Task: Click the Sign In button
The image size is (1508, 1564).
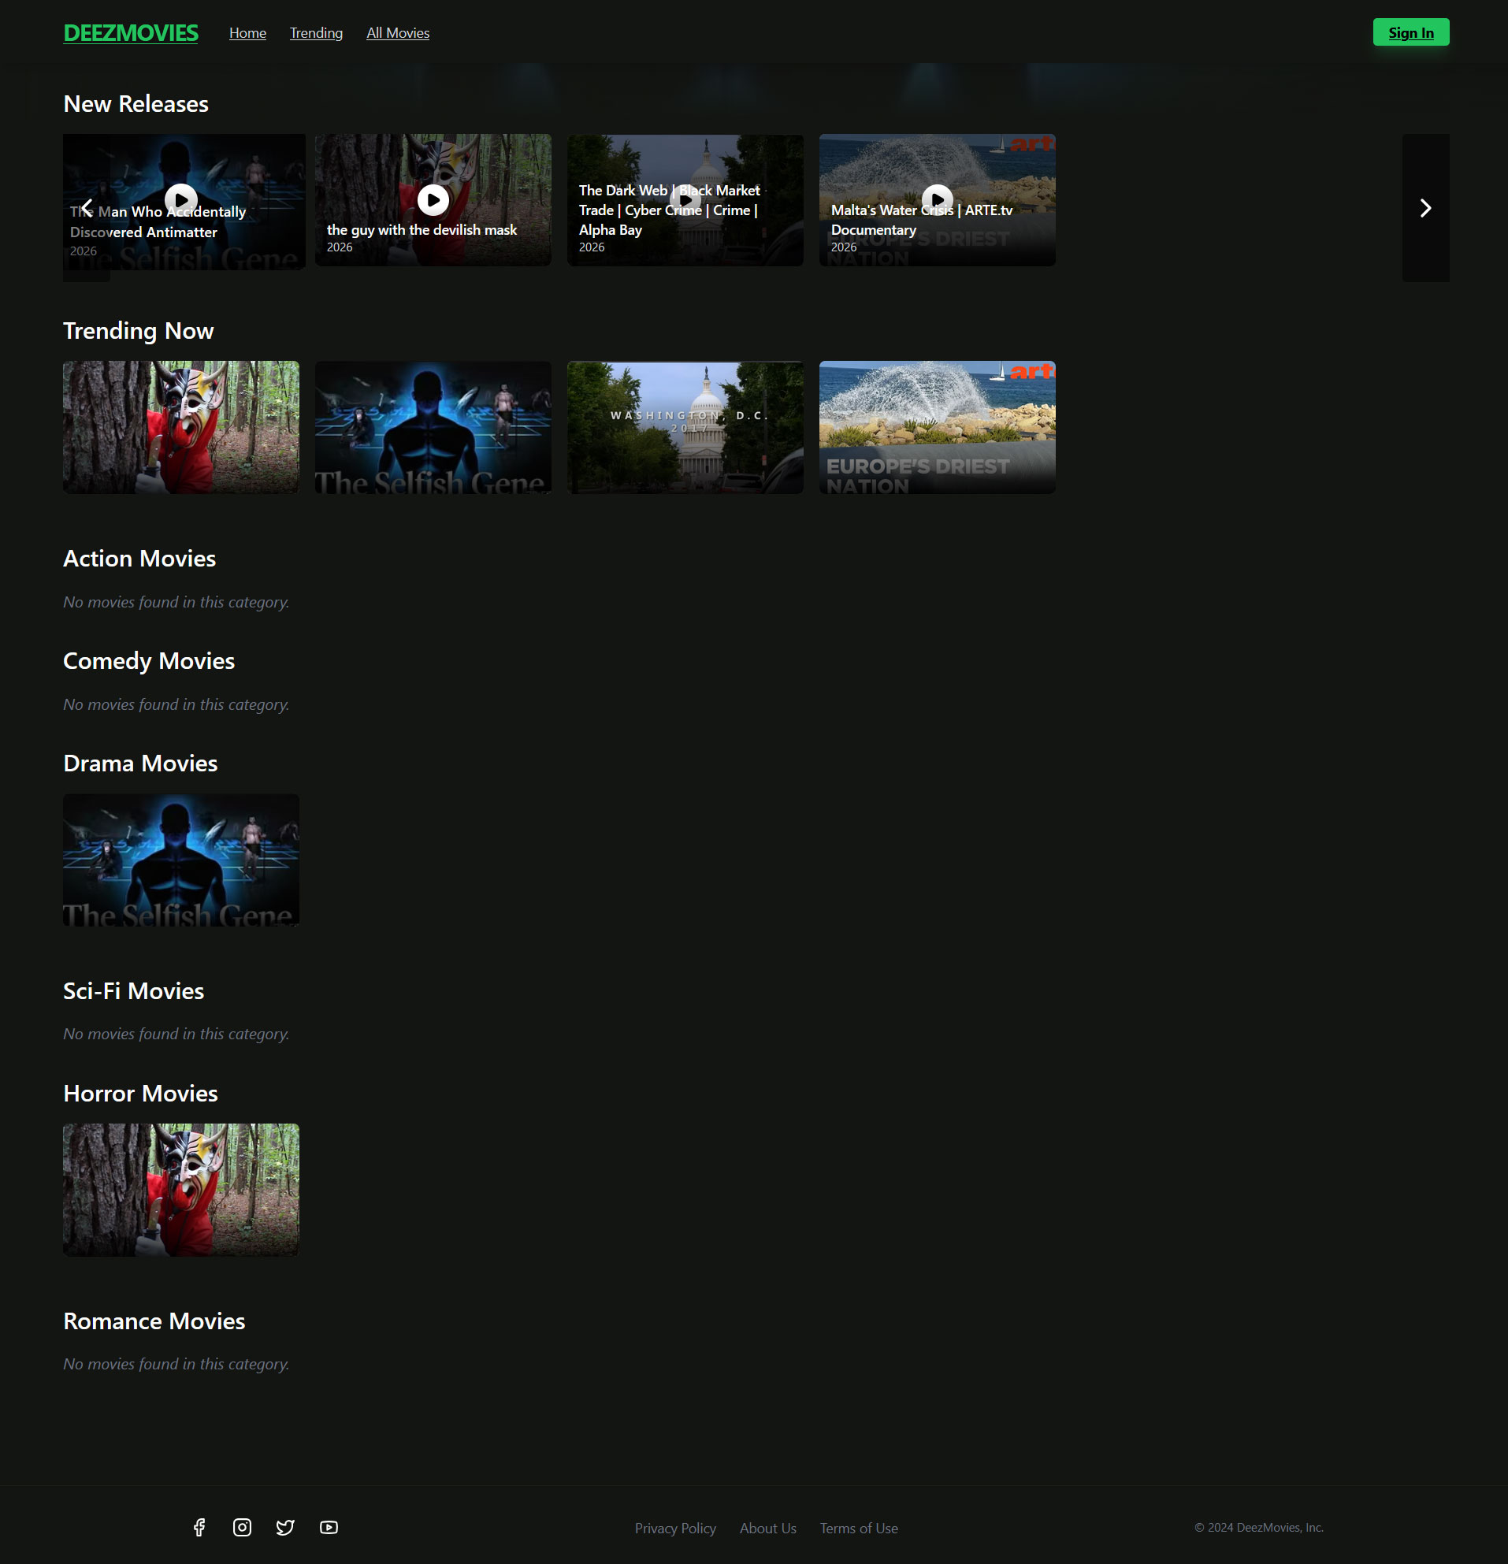Action: [1410, 33]
